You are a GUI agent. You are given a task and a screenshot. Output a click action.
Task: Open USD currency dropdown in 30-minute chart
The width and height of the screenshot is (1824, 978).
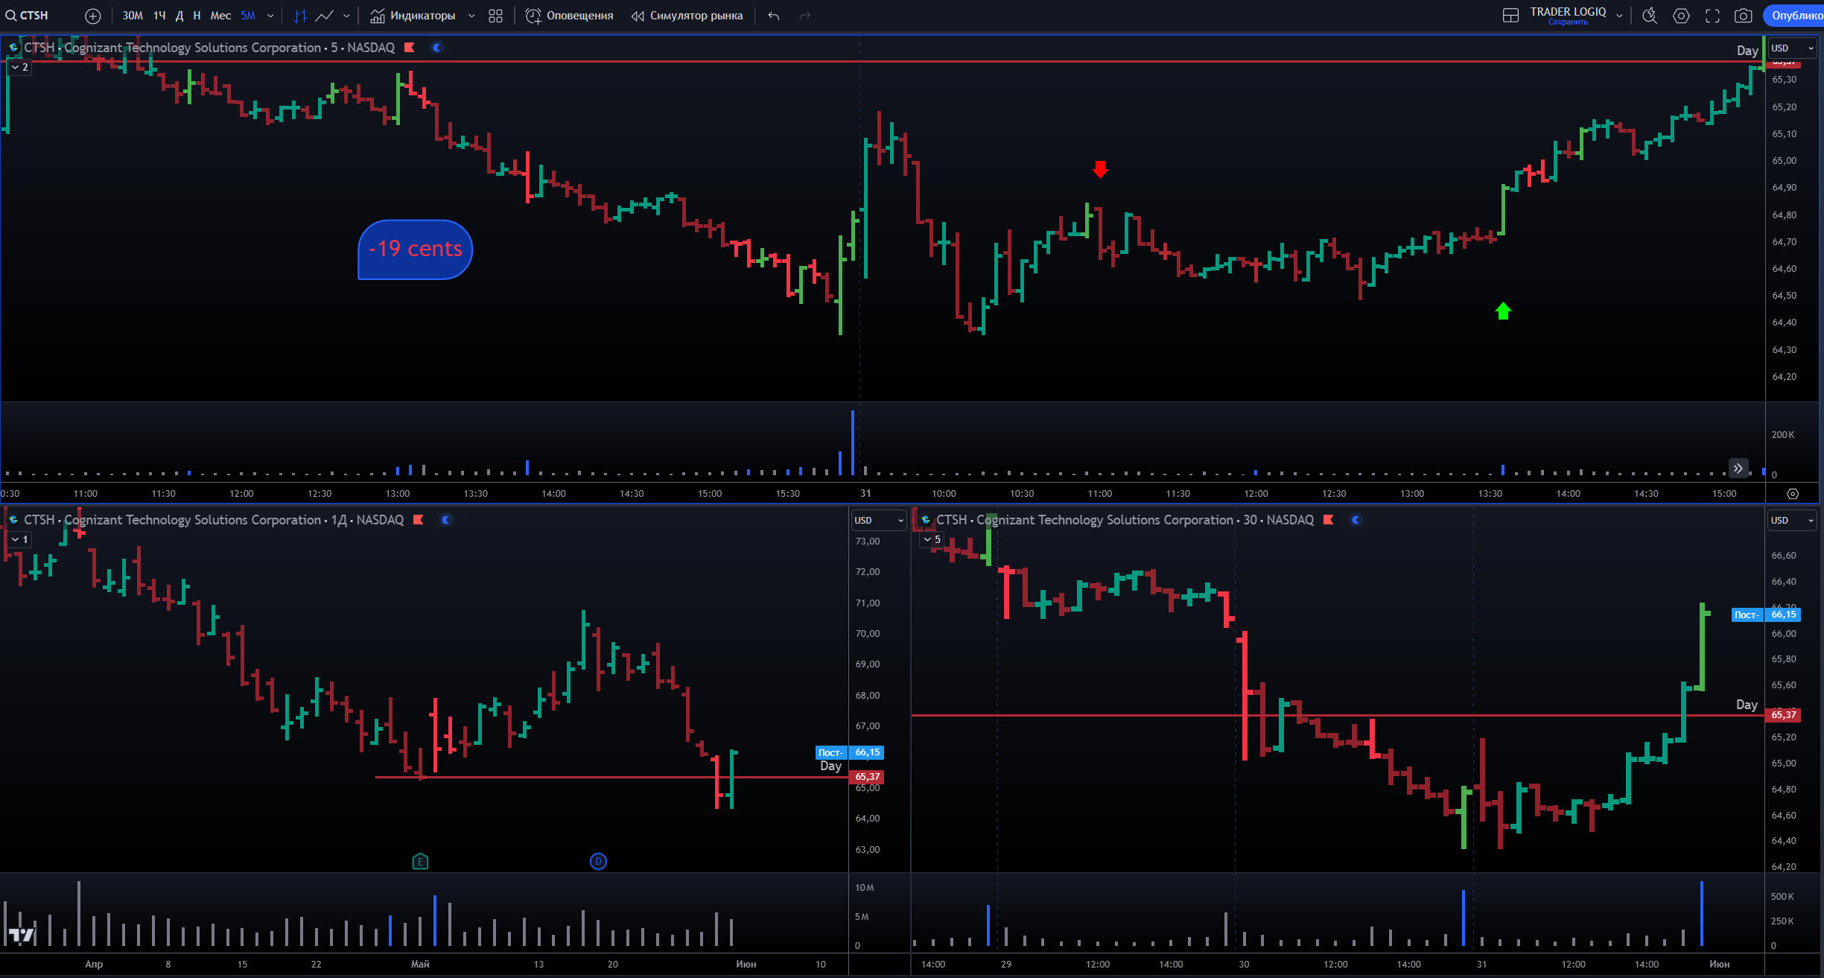[1792, 520]
